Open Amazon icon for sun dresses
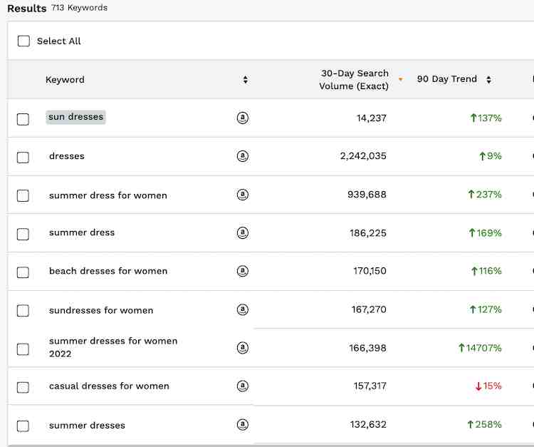Viewport: 534px width, 447px height. pos(243,118)
